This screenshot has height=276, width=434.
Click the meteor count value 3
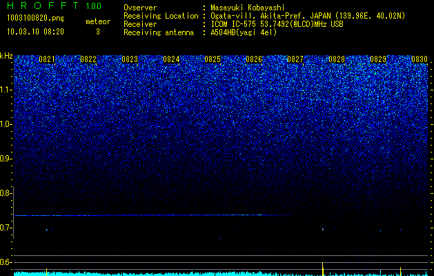98,32
